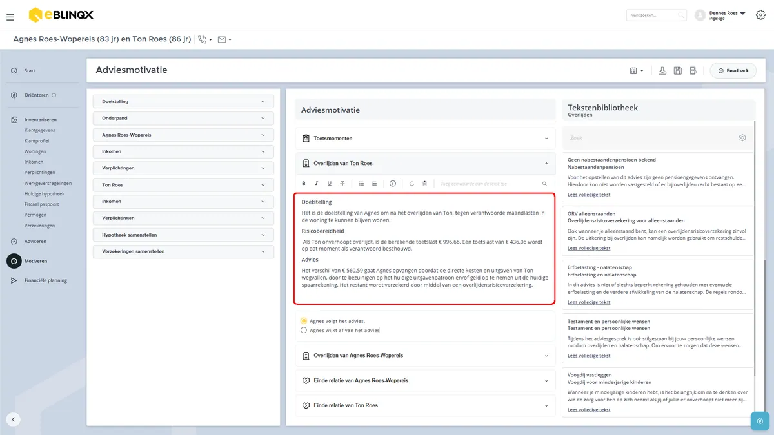This screenshot has height=435, width=774.
Task: Click the 'Klant zoeken' search field
Action: pos(657,15)
